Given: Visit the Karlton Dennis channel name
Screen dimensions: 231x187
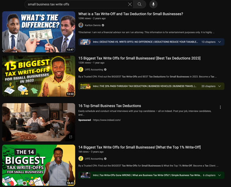Looking at the screenshot, I should click(93, 25).
